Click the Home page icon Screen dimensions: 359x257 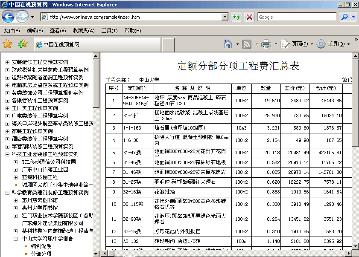pyautogui.click(x=228, y=44)
